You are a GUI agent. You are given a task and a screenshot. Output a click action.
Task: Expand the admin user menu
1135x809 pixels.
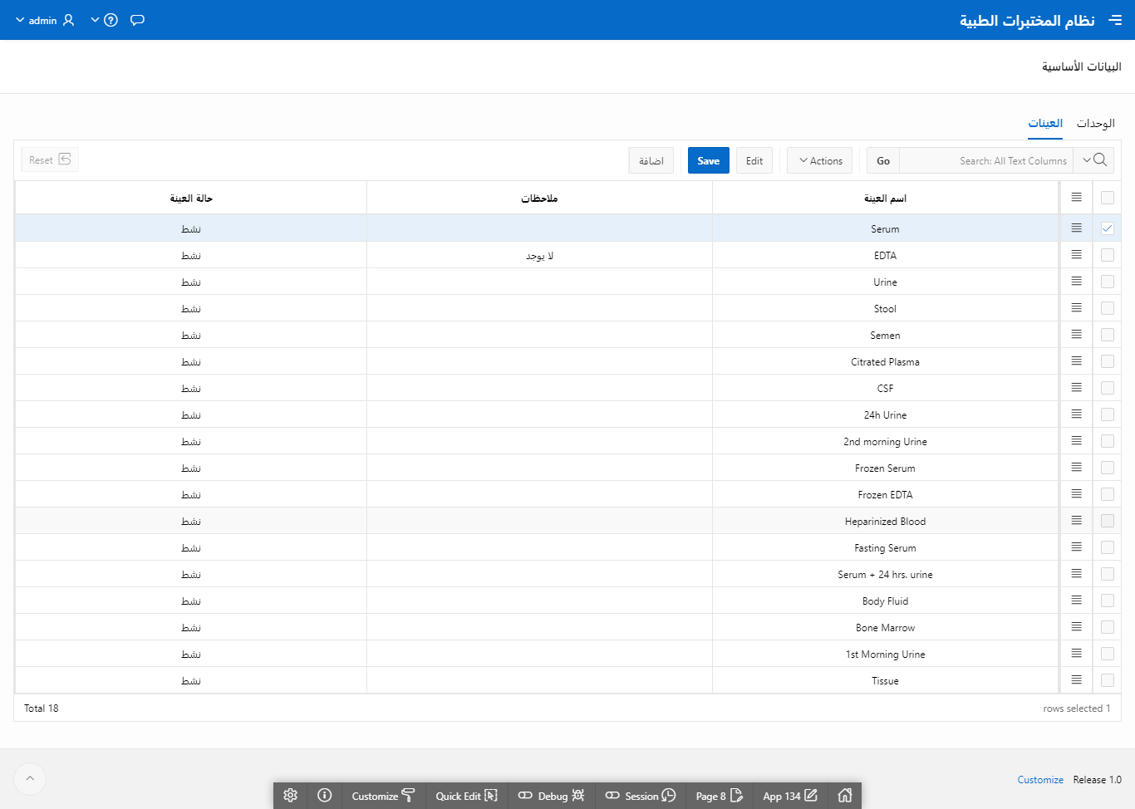(x=45, y=20)
